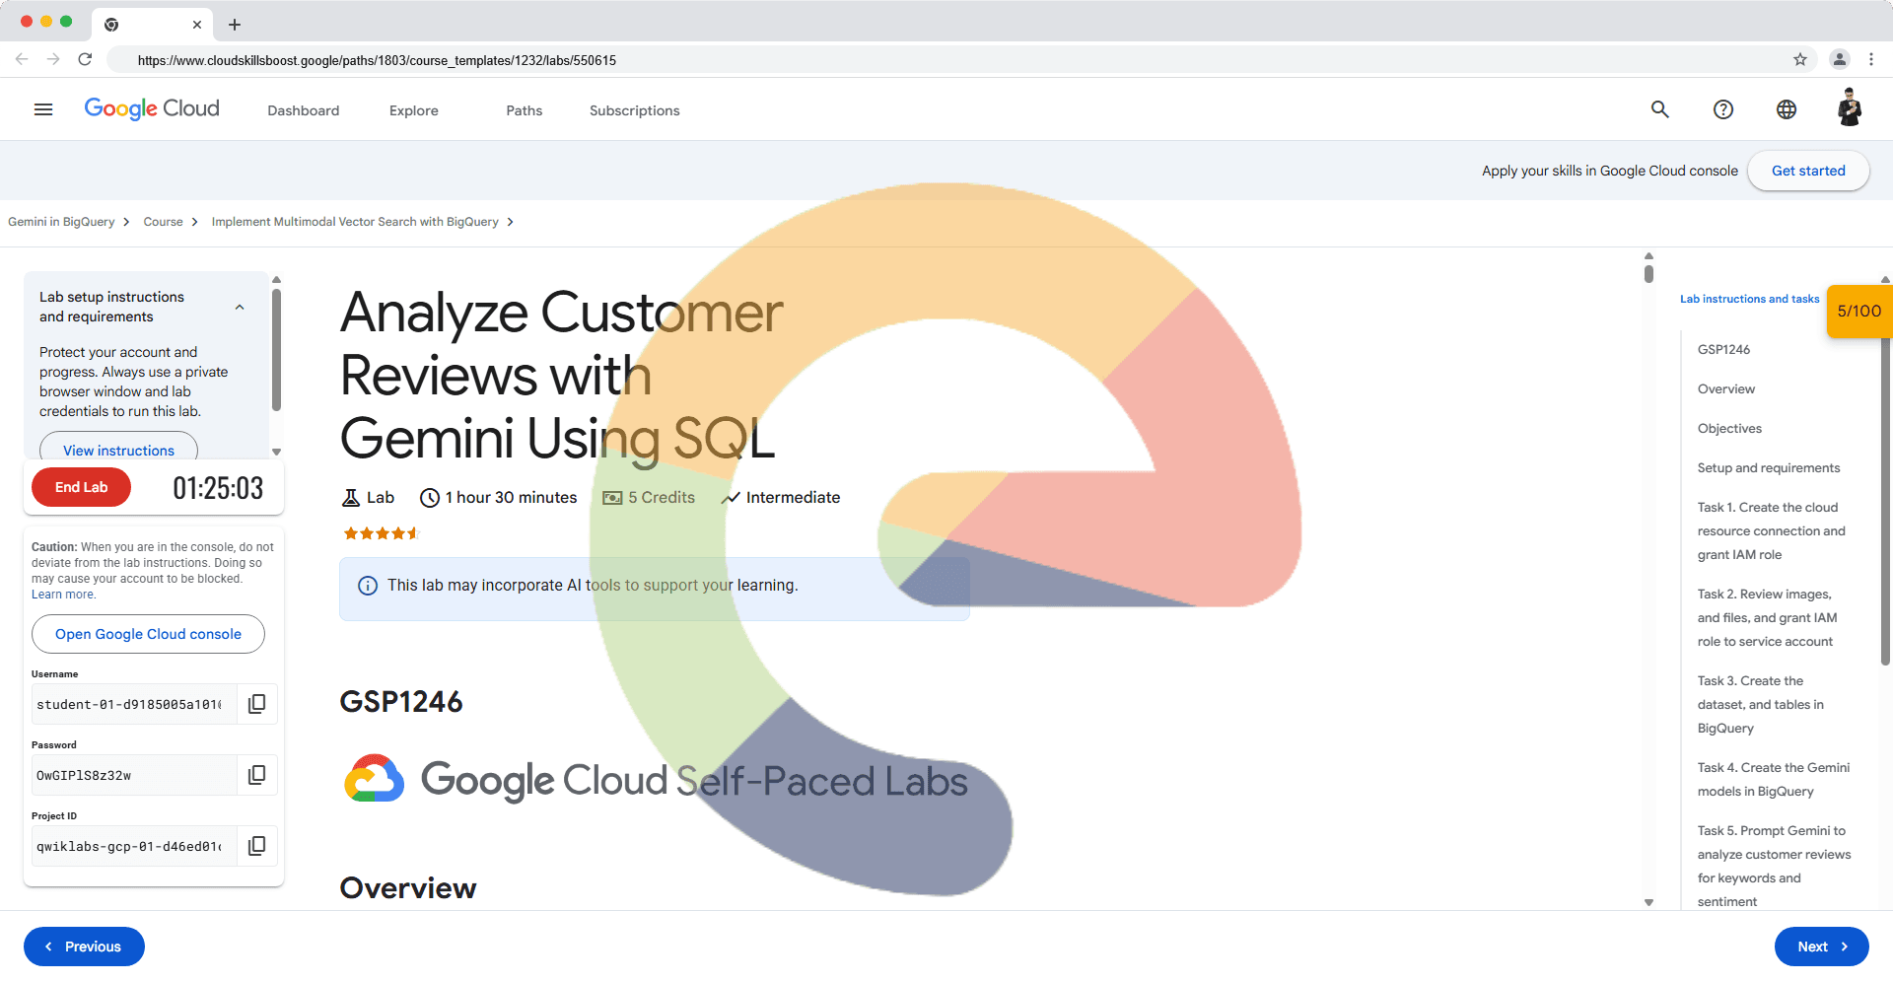
Task: Copy the username to clipboard
Action: tap(256, 704)
